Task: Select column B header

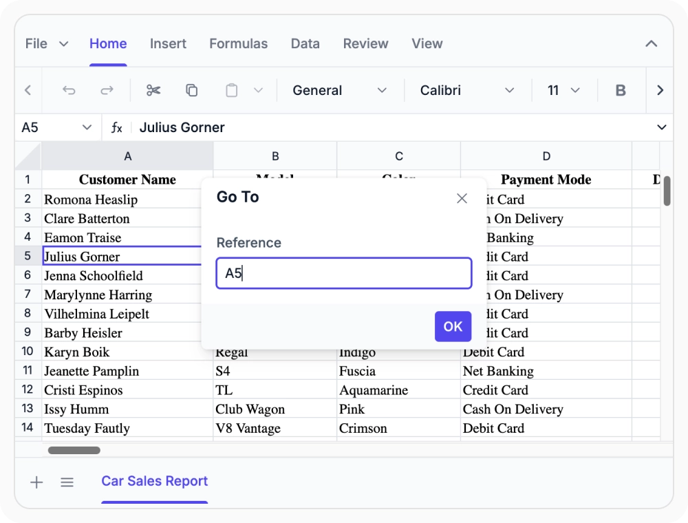Action: [275, 156]
